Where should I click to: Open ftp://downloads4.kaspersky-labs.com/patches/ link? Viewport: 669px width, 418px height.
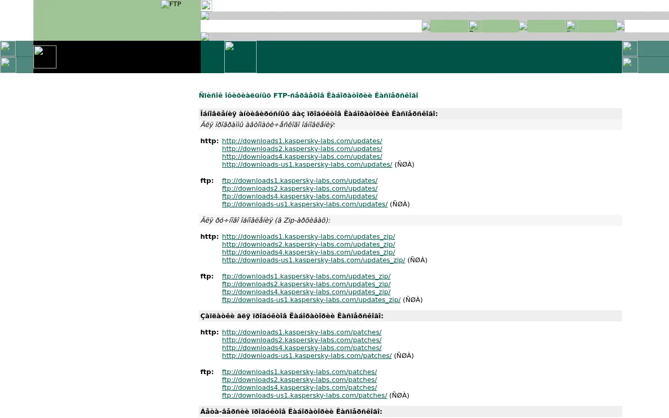pos(299,388)
